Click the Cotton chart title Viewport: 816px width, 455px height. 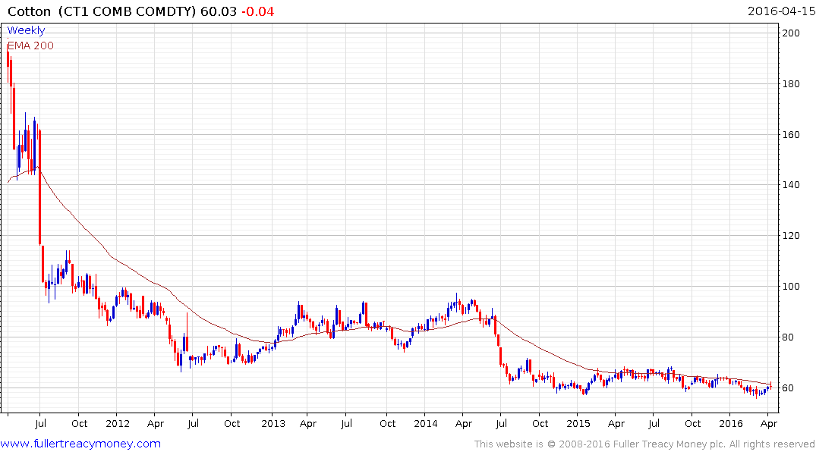30,11
